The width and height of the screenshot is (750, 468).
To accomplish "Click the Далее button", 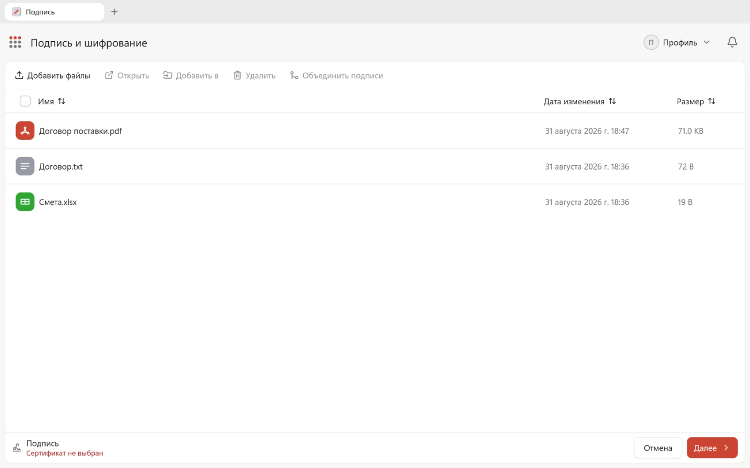I will (712, 448).
